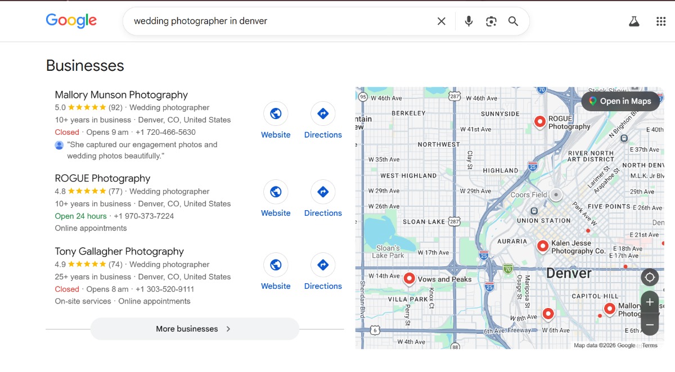Submit search with magnifier icon
The image size is (675, 372).
coord(513,21)
